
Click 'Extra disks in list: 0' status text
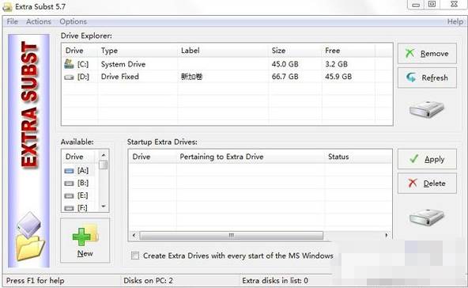(275, 281)
